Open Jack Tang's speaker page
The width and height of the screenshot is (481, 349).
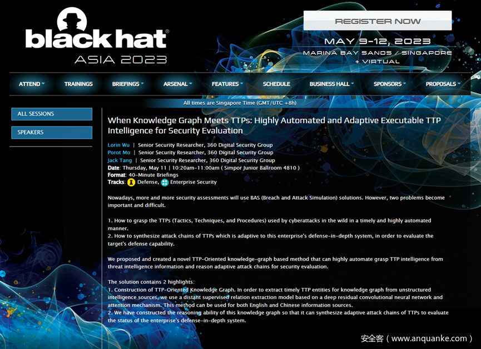120,160
